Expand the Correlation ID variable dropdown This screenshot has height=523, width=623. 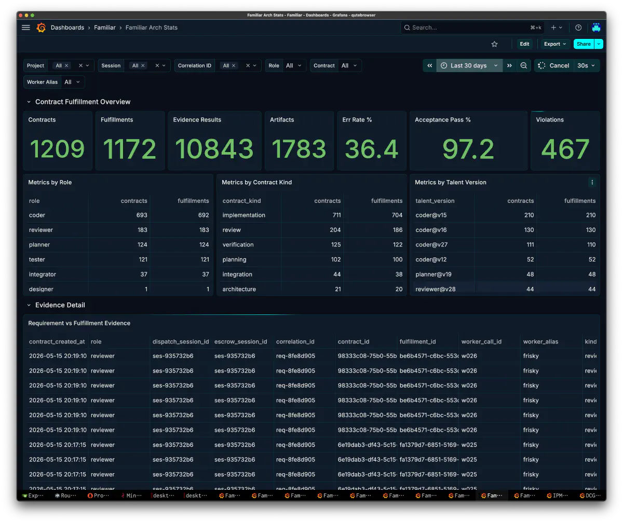255,66
